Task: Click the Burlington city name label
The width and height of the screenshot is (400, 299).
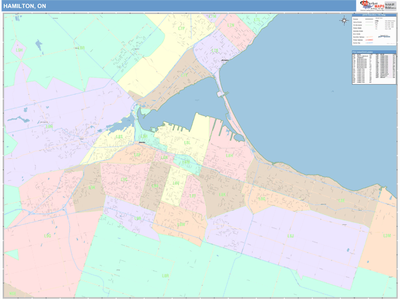Action: point(225,60)
